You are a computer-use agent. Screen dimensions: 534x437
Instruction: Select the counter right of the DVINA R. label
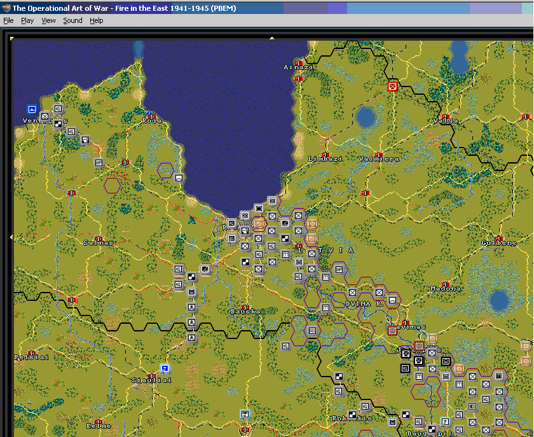tap(392, 300)
